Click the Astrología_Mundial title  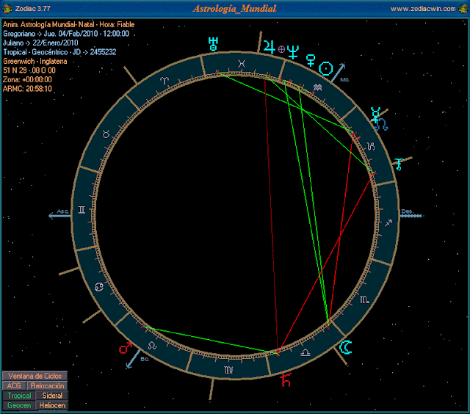pyautogui.click(x=234, y=9)
